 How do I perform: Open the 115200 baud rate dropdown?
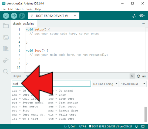coord(133,84)
